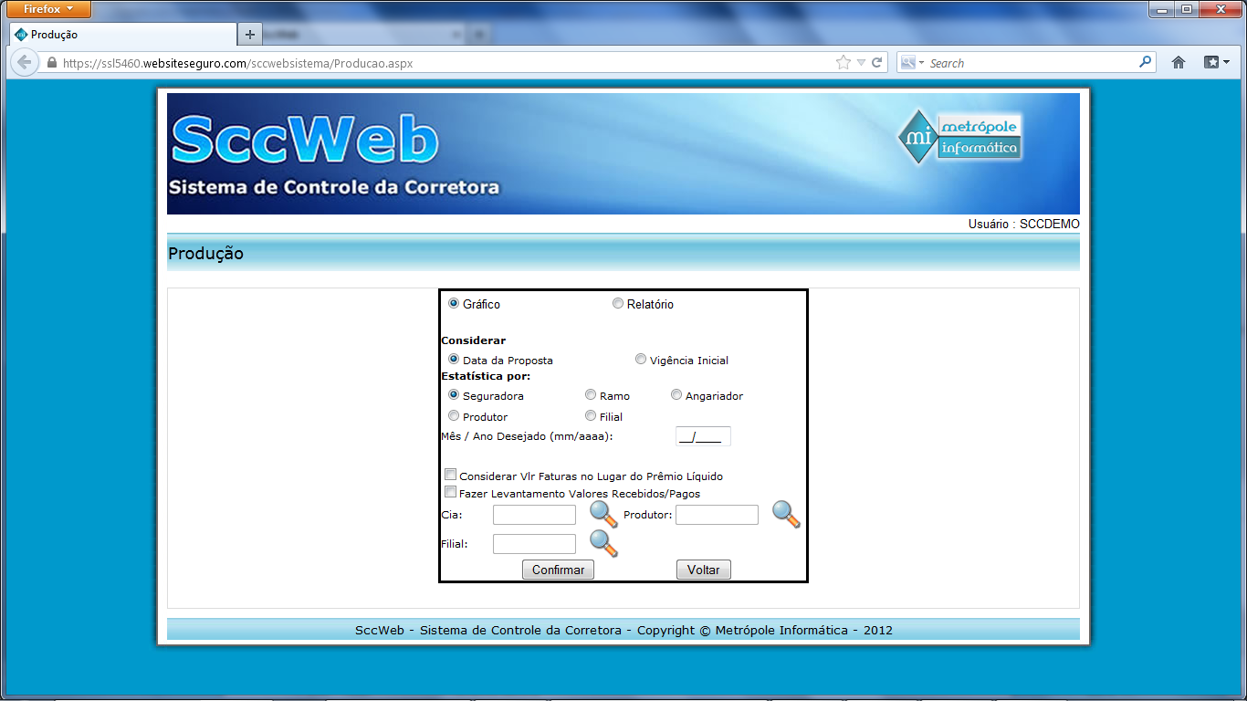Bookmark page with star icon
This screenshot has height=701, width=1247.
pos(843,63)
